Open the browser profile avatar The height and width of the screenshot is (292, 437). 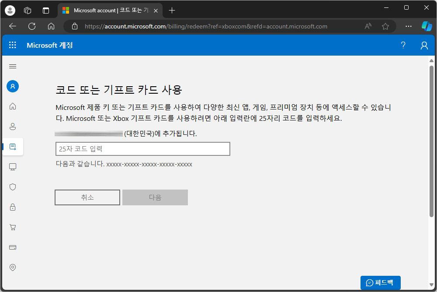(x=10, y=11)
